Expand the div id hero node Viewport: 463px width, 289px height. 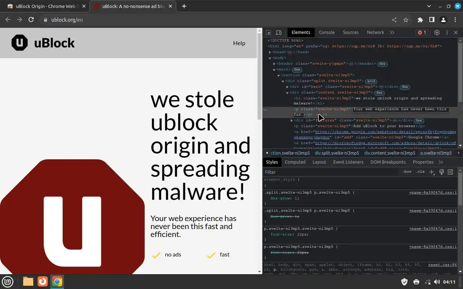[287, 87]
